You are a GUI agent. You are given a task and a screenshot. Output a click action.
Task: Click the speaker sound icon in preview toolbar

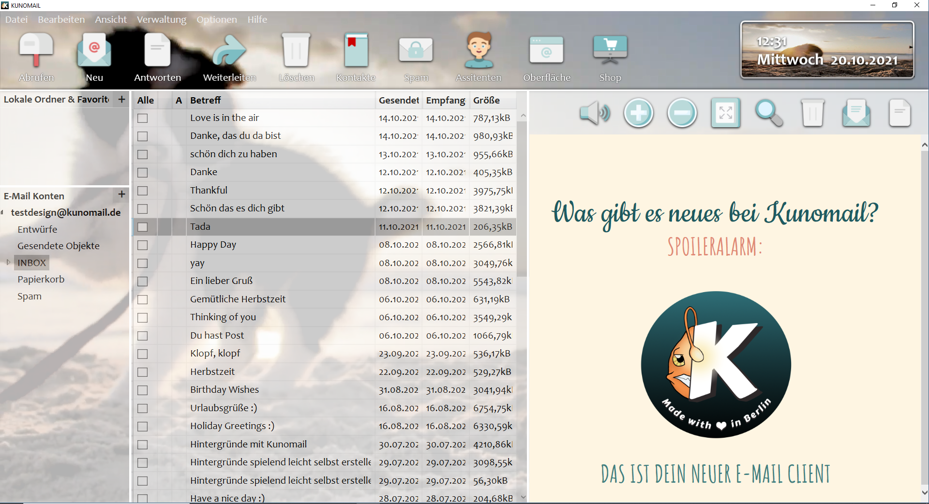click(595, 113)
